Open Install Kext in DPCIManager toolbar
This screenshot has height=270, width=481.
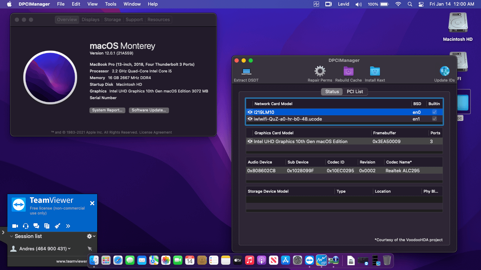click(x=375, y=71)
